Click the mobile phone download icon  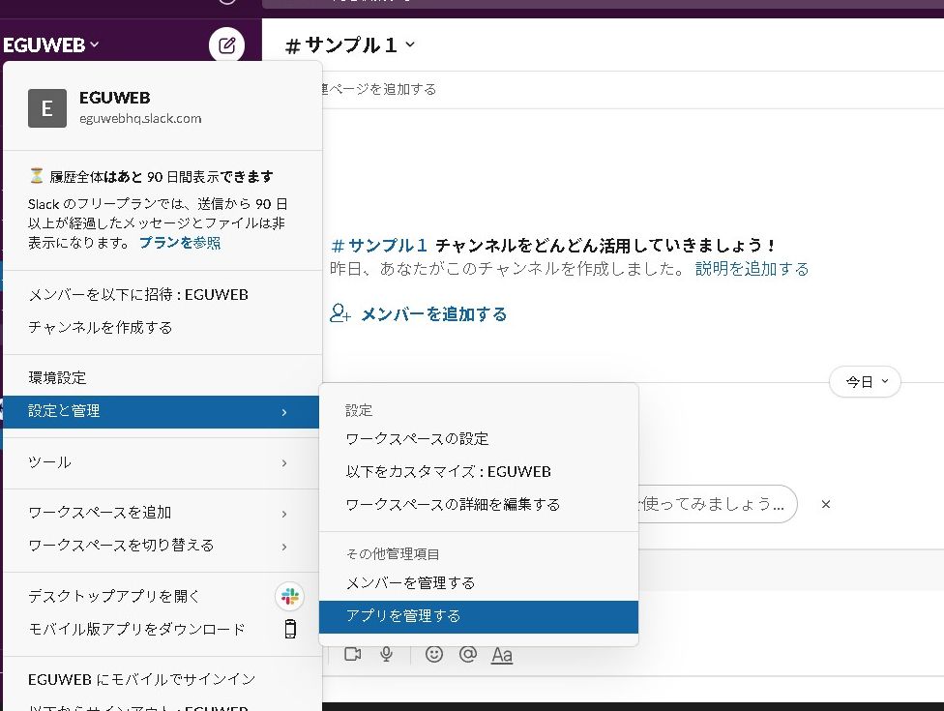pos(290,629)
